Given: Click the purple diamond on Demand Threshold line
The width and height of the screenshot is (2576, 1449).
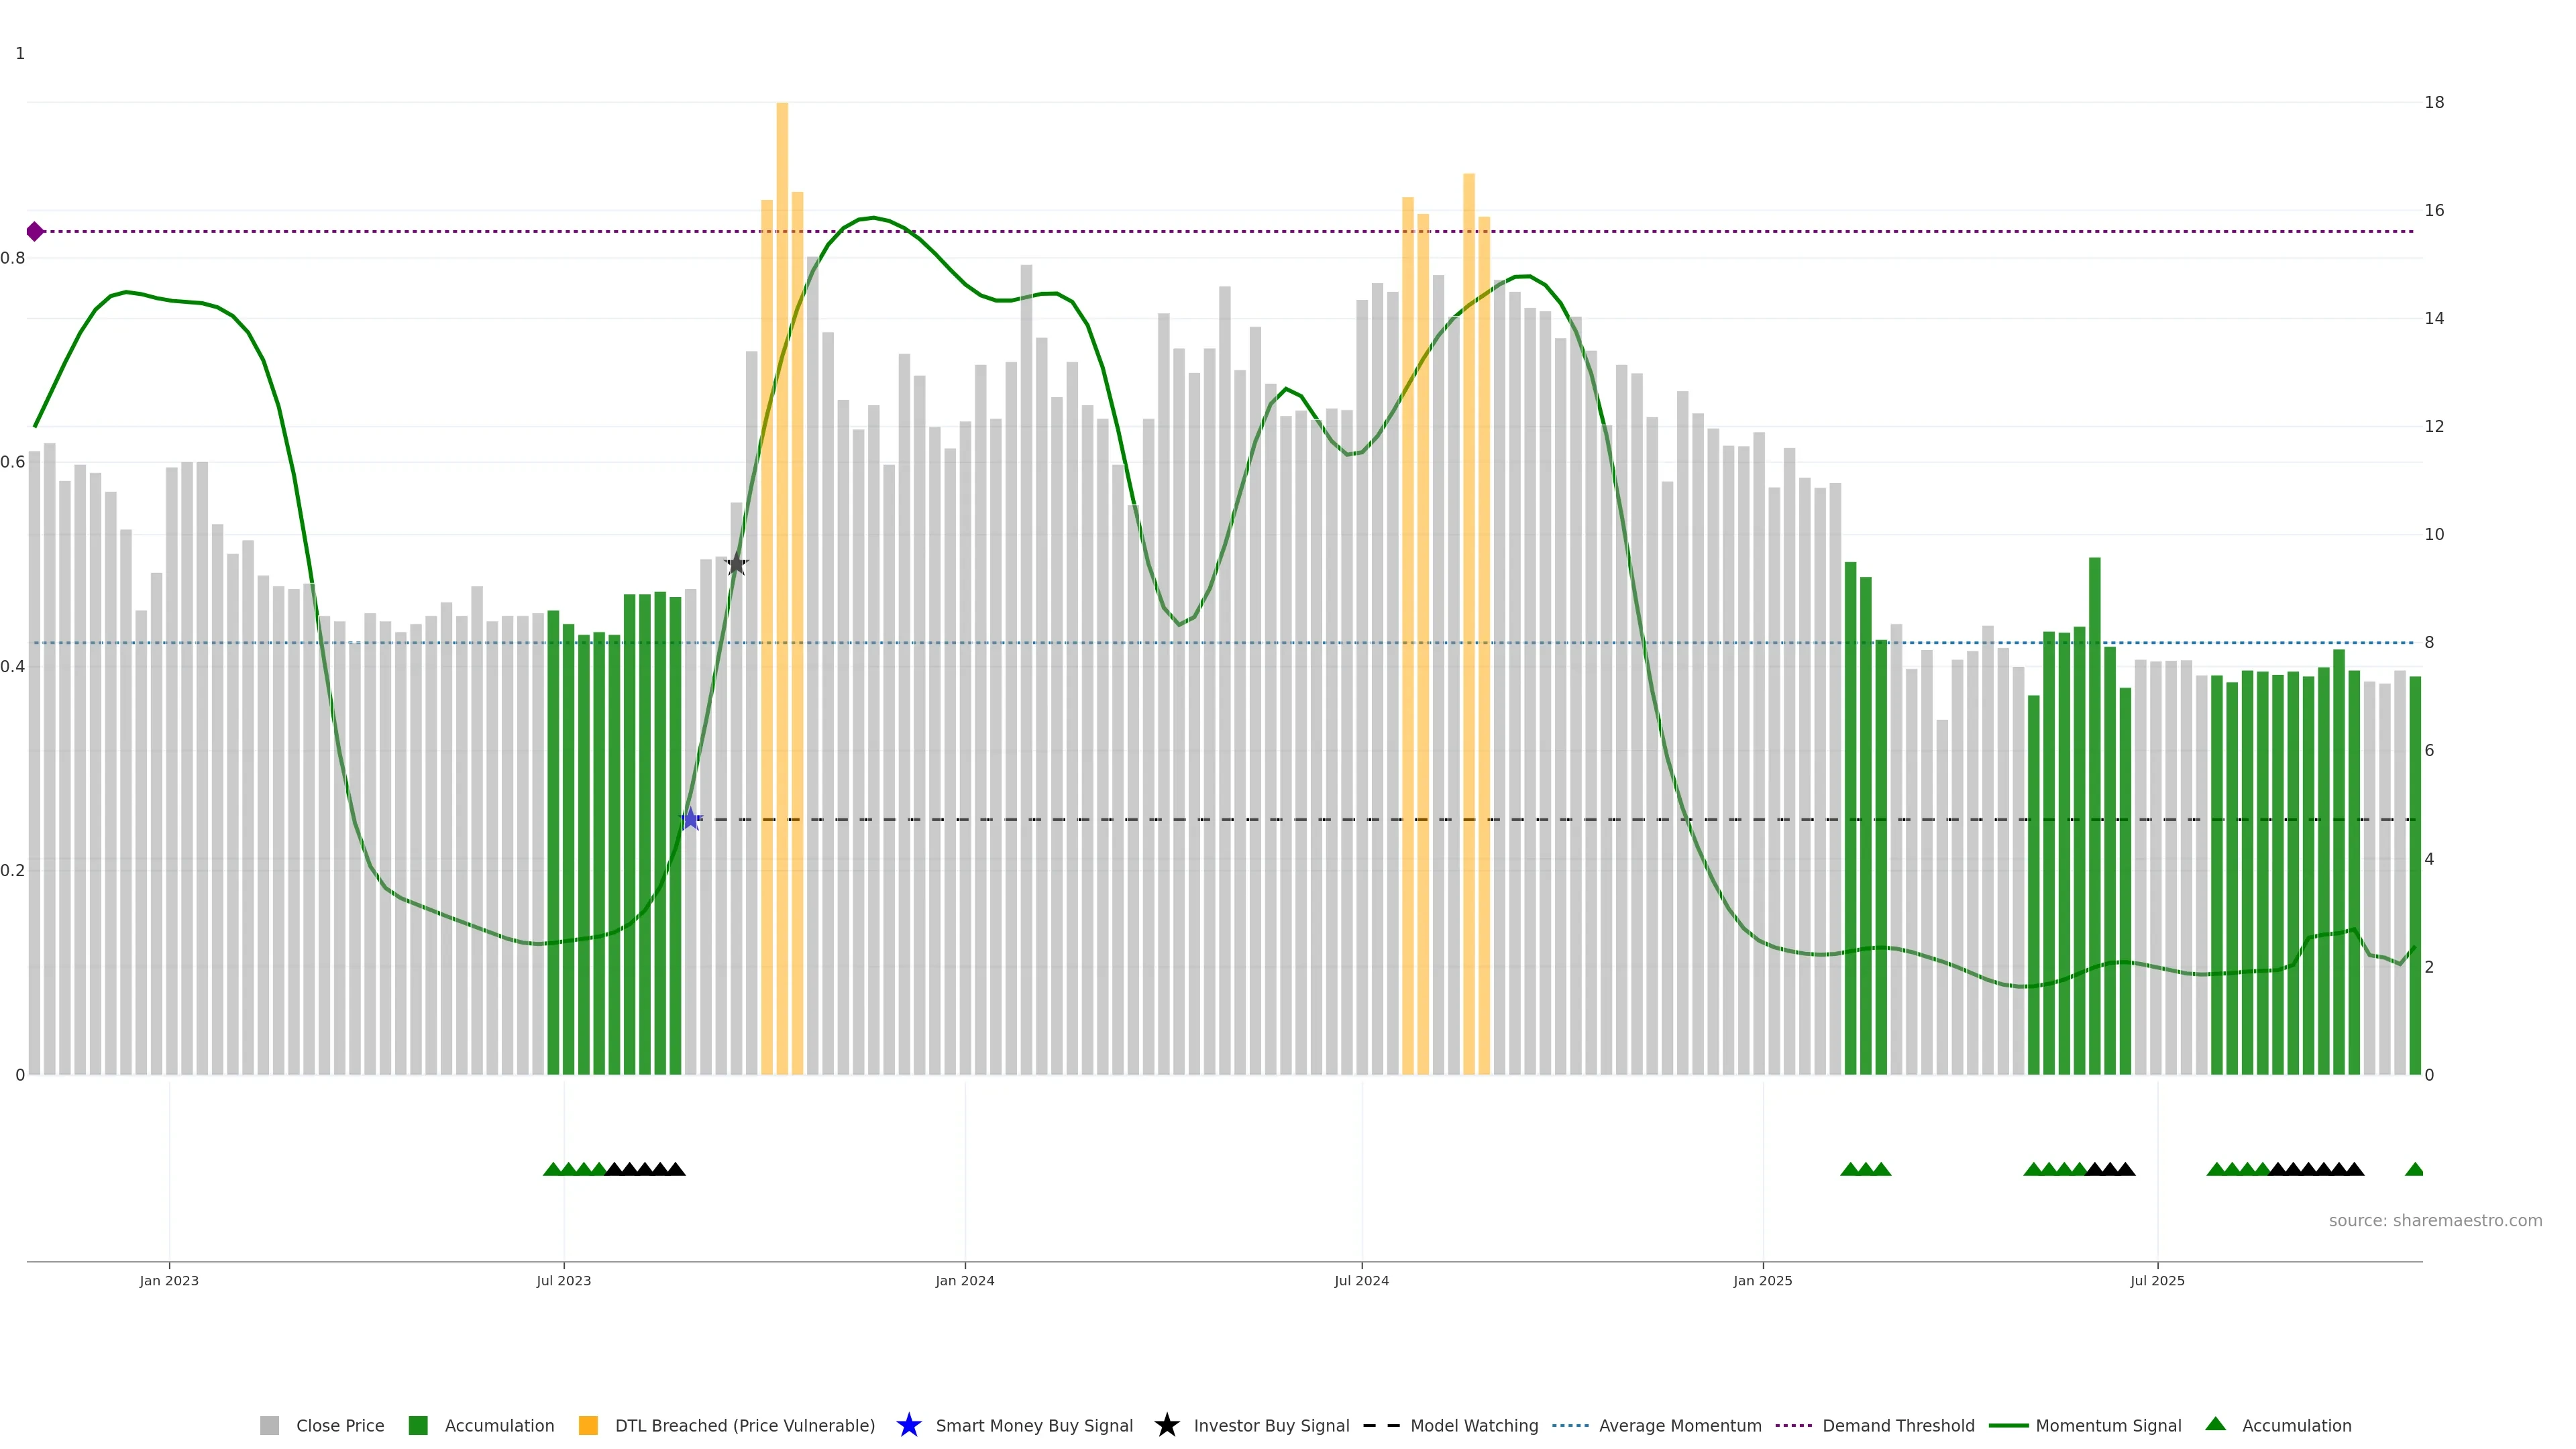Looking at the screenshot, I should (x=35, y=232).
